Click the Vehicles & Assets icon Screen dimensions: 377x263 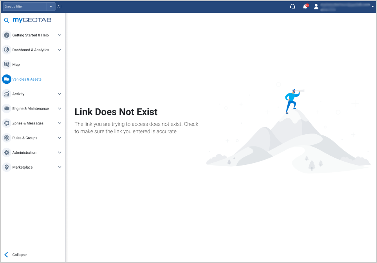coord(7,79)
